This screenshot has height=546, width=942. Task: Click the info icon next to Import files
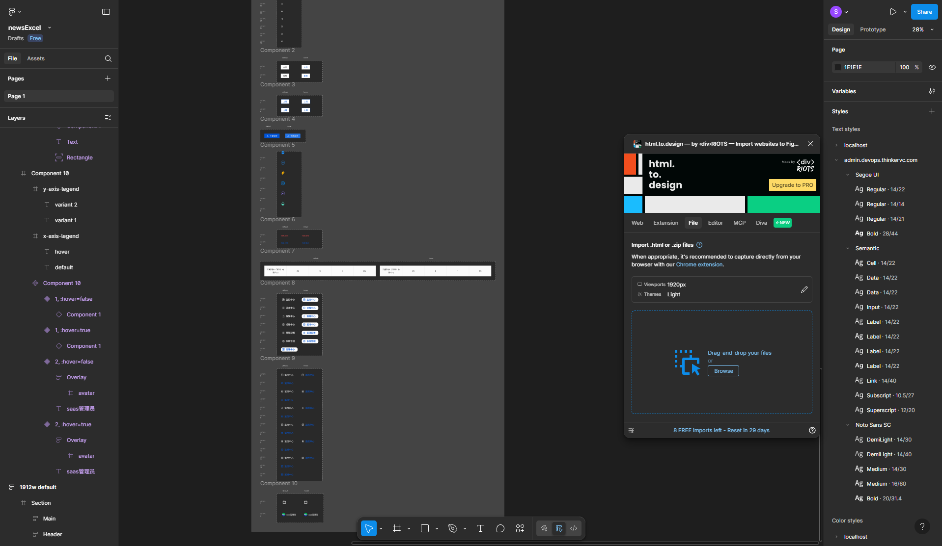[699, 245]
